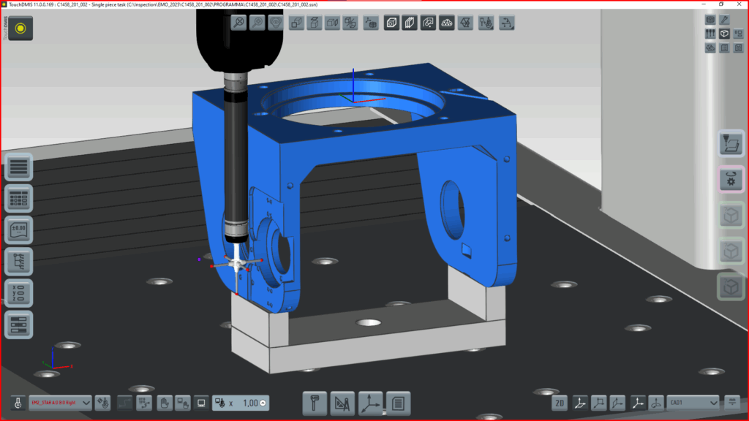
Task: Expand the probe selection dropdown EM2_STAR
Action: (86, 402)
